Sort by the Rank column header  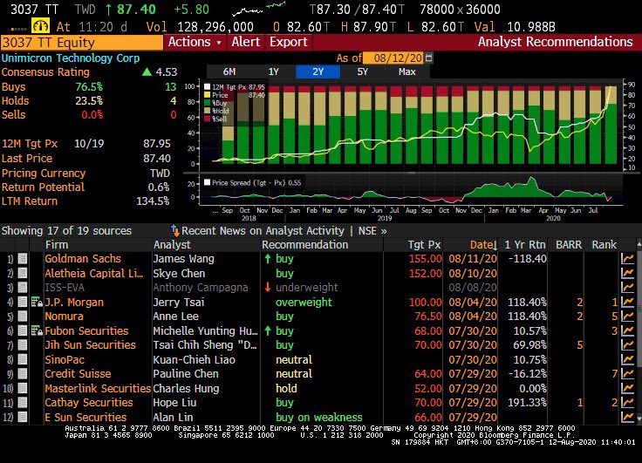[x=604, y=245]
